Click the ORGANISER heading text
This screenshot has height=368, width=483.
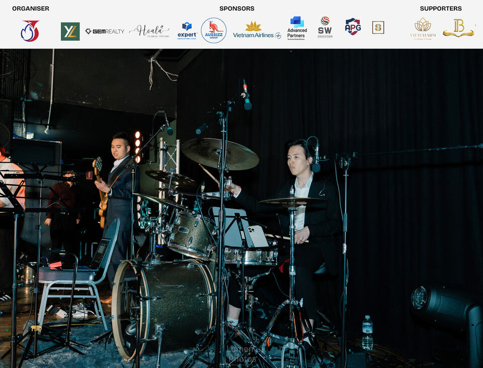pos(31,9)
